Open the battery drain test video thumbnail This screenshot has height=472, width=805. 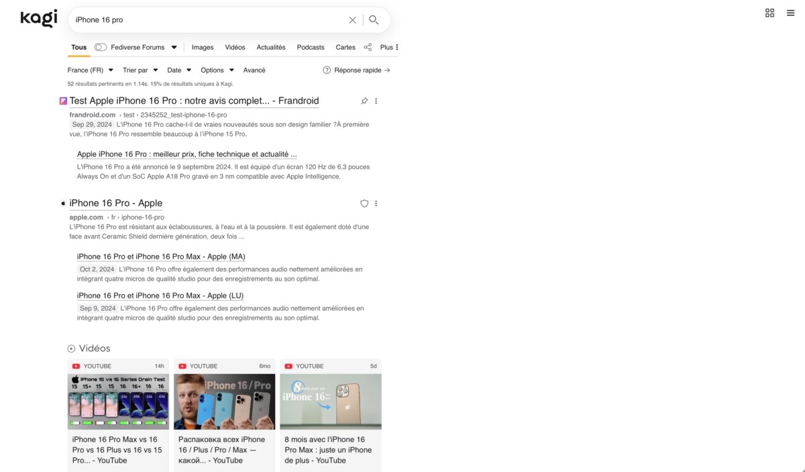coord(118,402)
